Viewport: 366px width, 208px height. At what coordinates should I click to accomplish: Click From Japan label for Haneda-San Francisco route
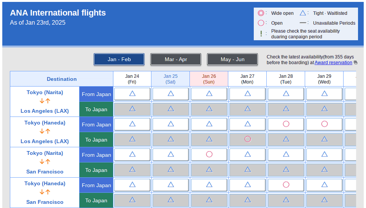(96, 185)
